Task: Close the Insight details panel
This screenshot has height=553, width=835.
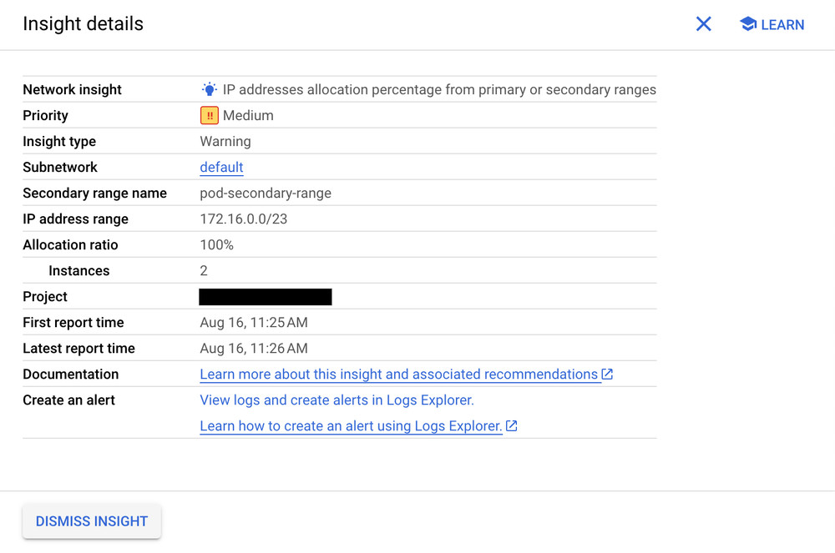Action: (704, 24)
